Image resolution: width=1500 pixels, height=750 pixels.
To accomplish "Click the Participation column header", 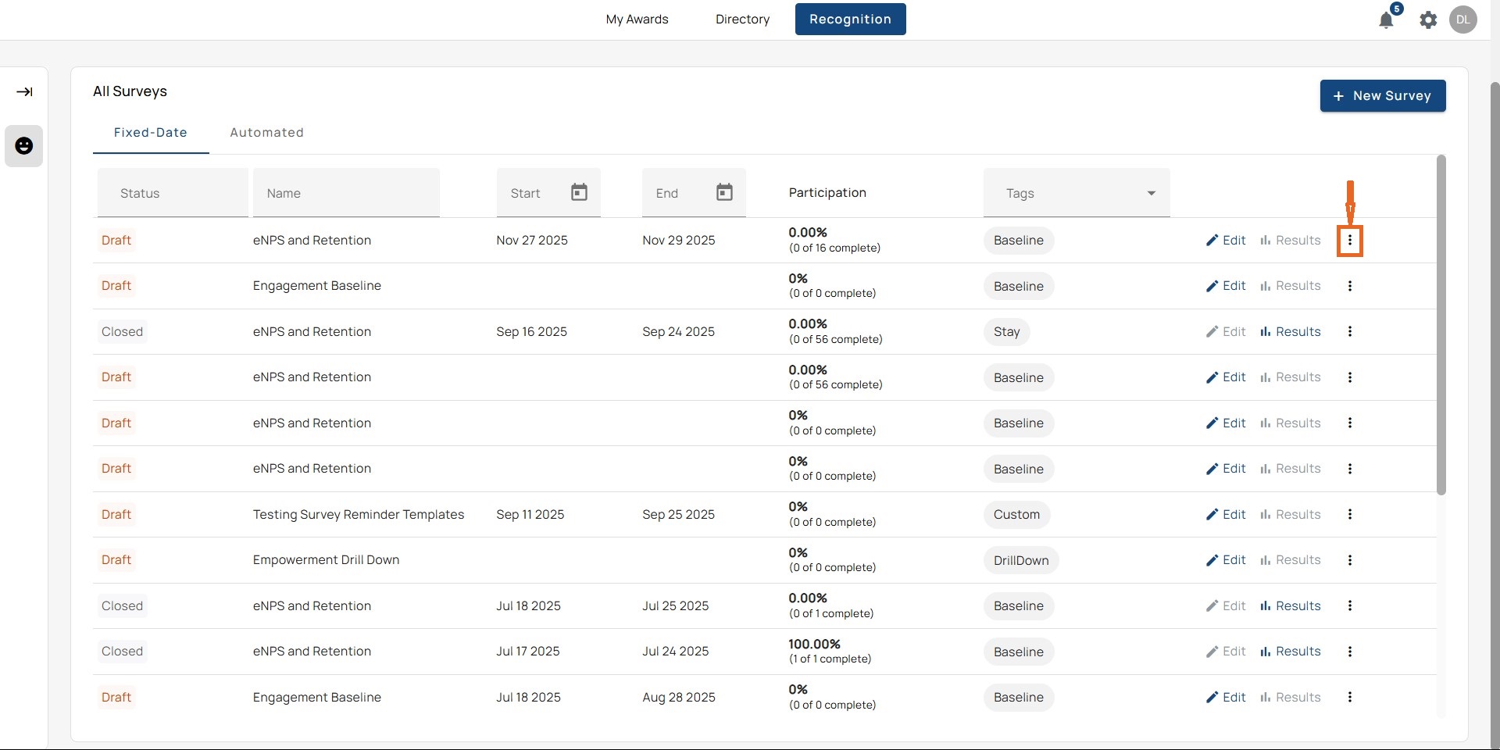I will 827,193.
